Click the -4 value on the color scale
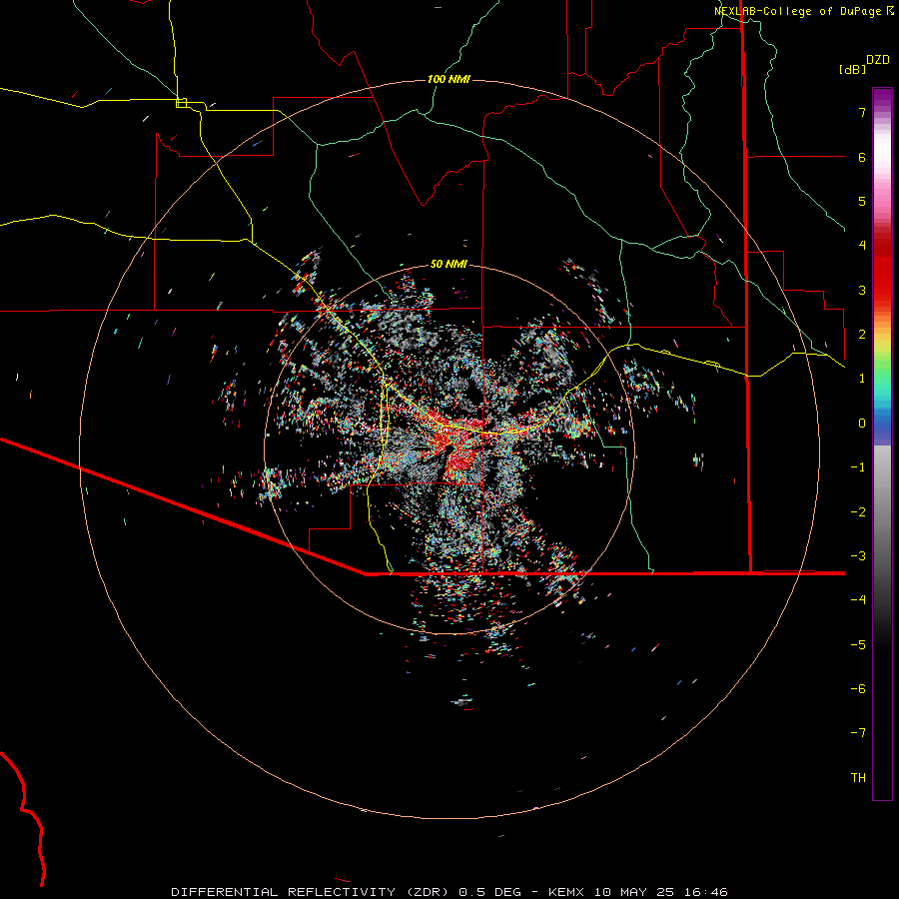The width and height of the screenshot is (899, 899). pyautogui.click(x=858, y=600)
